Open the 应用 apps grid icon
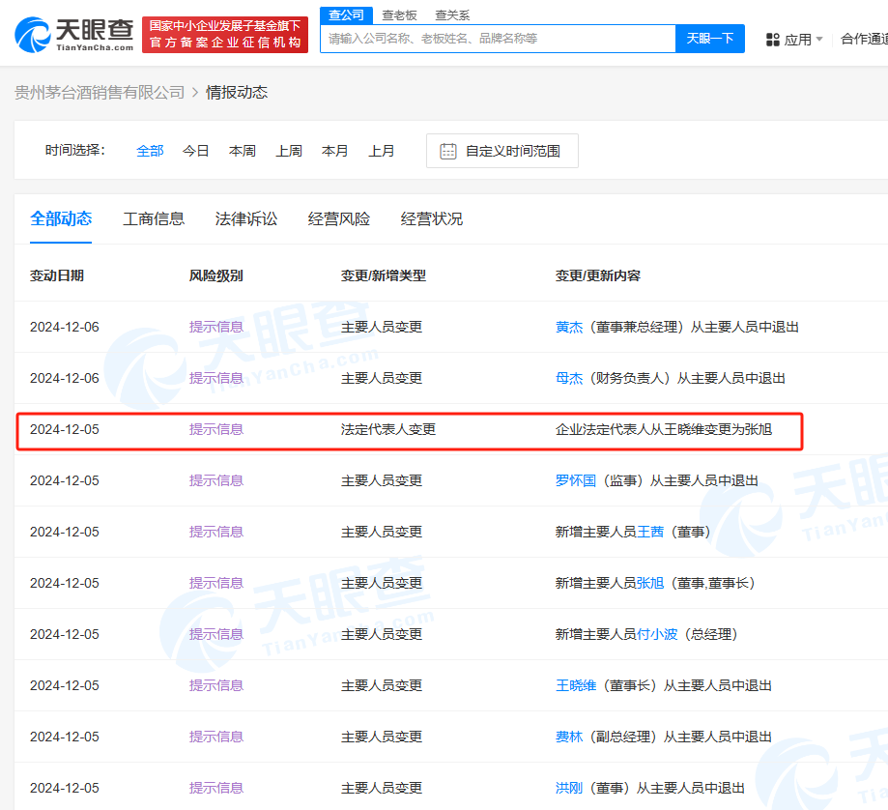 772,40
